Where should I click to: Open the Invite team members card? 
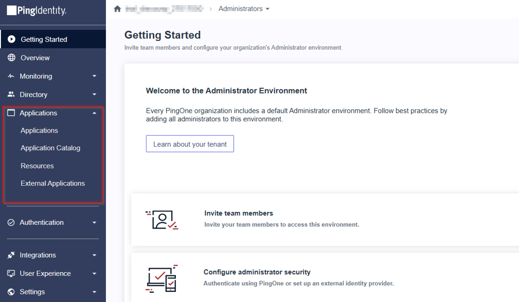tap(325, 220)
